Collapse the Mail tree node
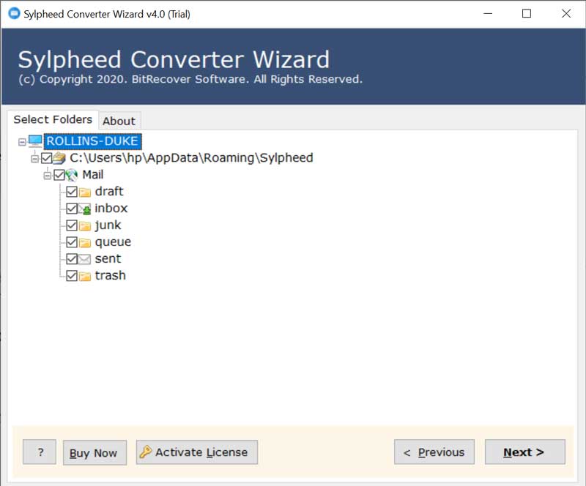Viewport: 586px width, 486px height. (48, 176)
